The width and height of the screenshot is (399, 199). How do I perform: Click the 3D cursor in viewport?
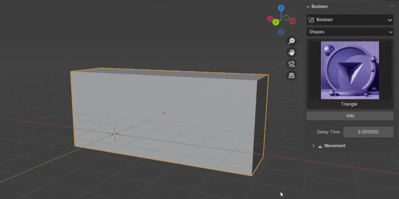click(x=114, y=133)
